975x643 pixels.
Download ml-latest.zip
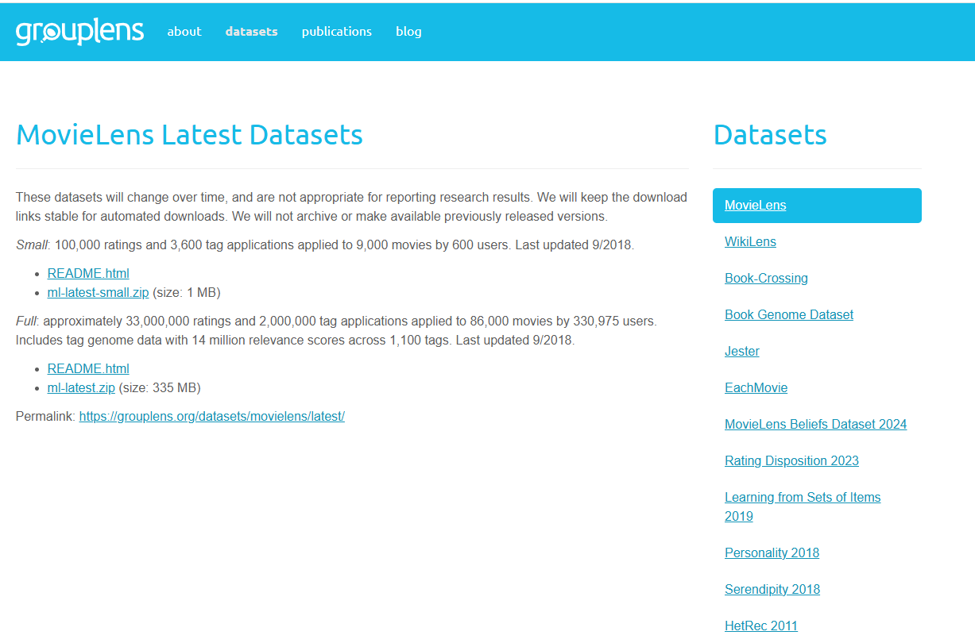point(81,387)
